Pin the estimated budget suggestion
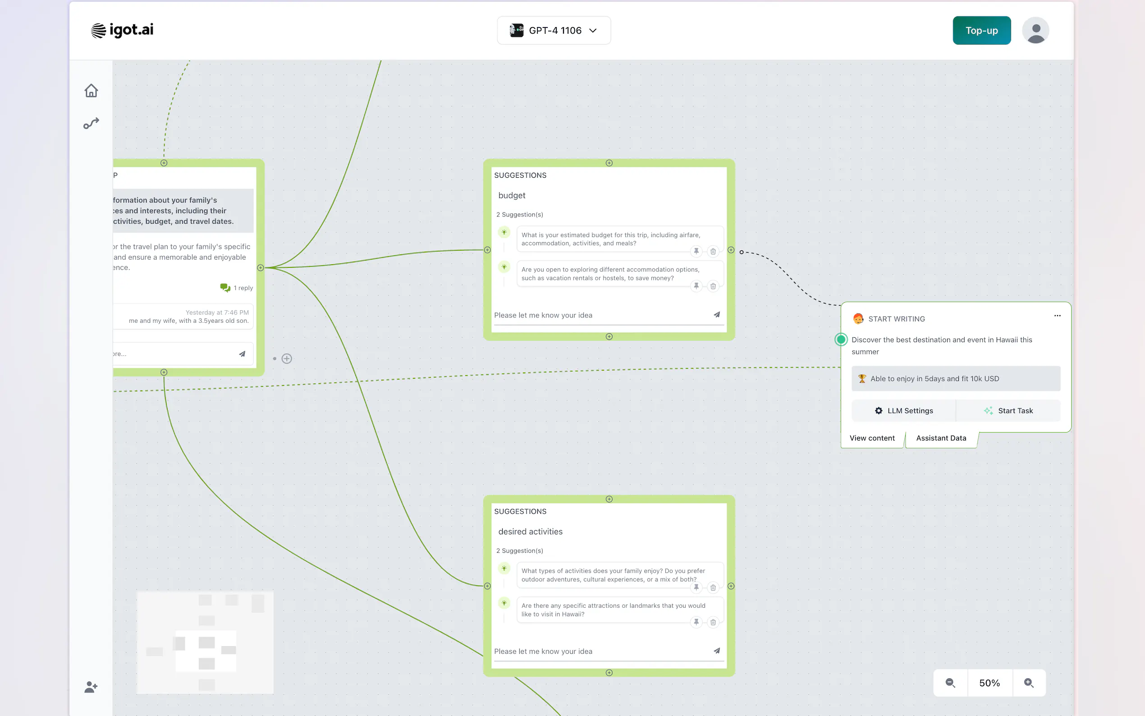Screen dimensions: 1145x716 point(696,251)
